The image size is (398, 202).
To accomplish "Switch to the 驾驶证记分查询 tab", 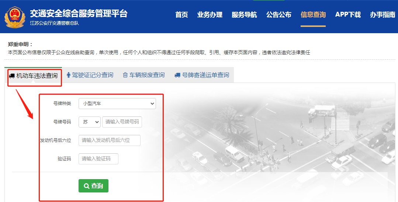I will tap(90, 75).
